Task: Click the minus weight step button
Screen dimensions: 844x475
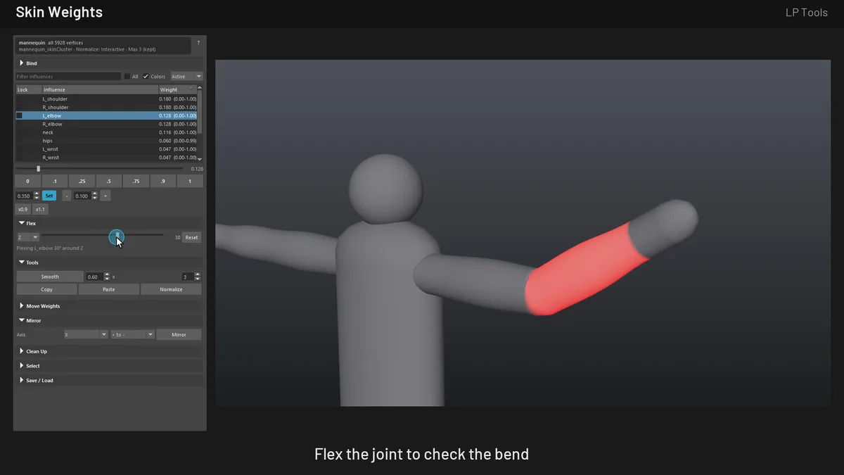Action: (x=67, y=196)
